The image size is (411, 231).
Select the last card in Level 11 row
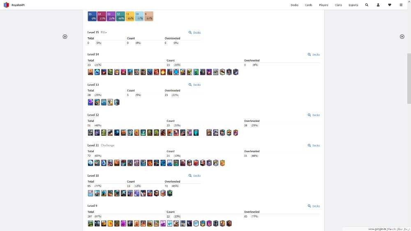point(222,163)
